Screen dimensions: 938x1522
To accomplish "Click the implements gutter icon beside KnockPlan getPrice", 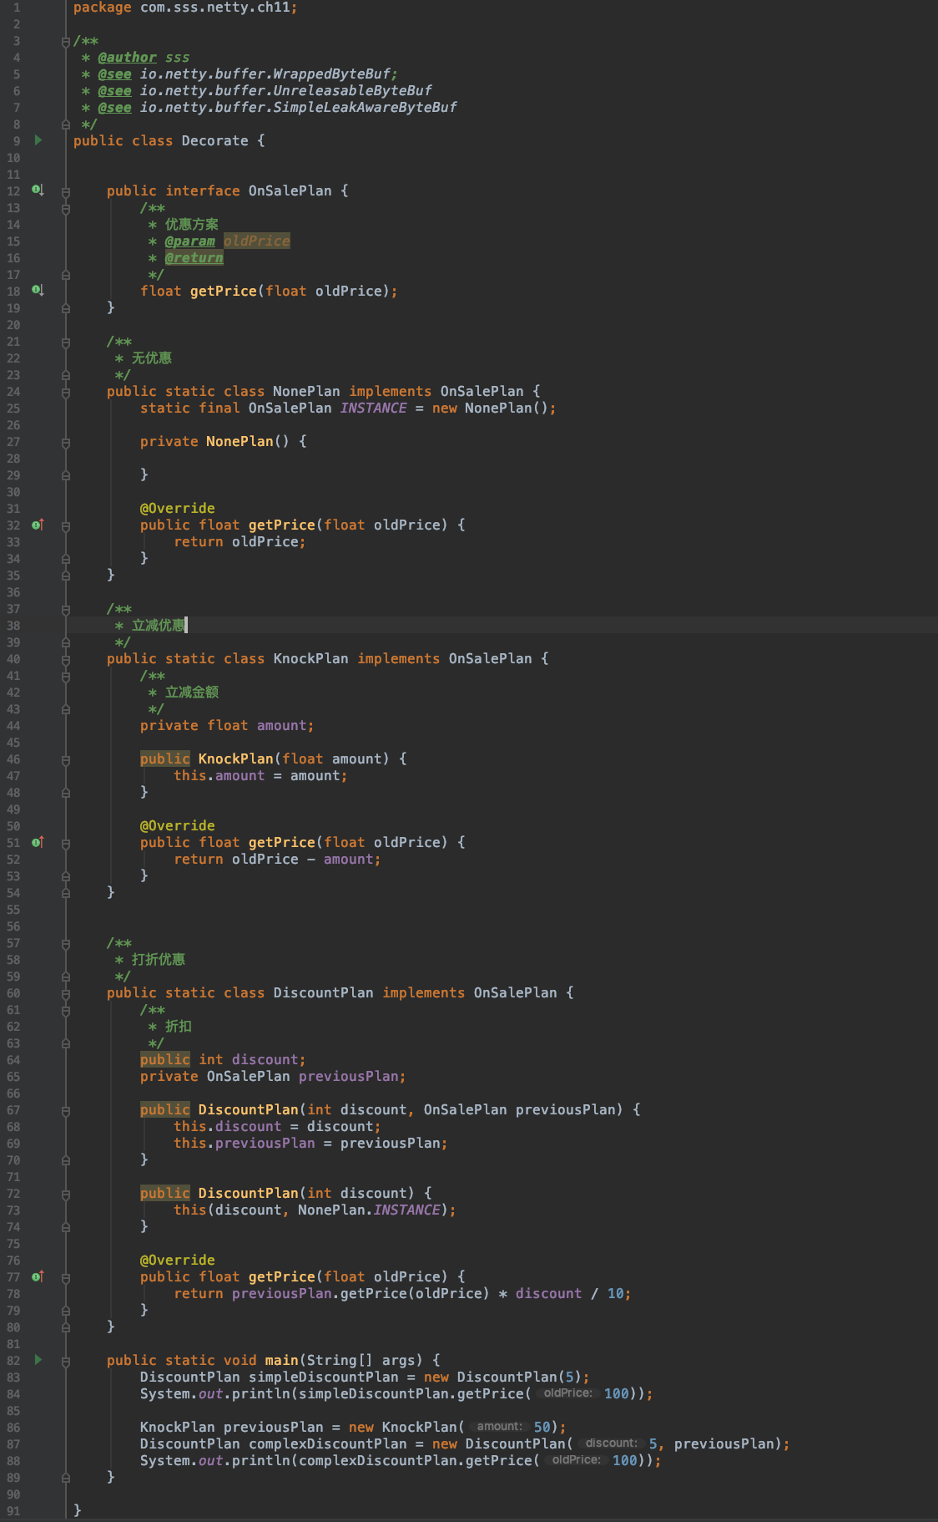I will [x=38, y=842].
